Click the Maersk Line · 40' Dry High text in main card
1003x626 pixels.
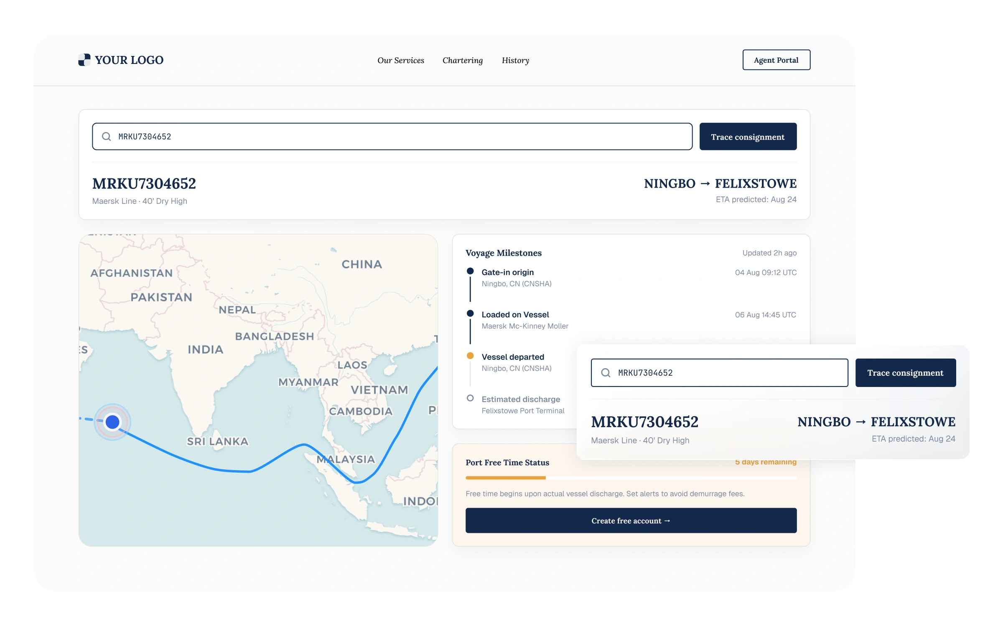point(140,201)
